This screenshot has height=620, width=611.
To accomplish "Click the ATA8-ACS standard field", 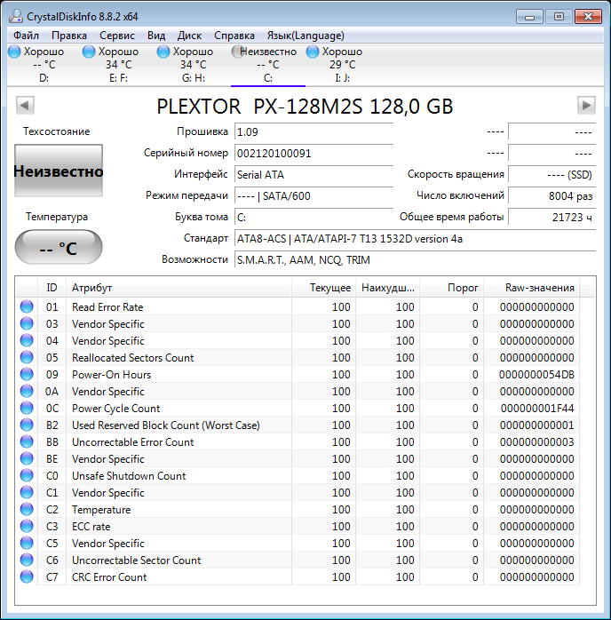I will [x=415, y=239].
